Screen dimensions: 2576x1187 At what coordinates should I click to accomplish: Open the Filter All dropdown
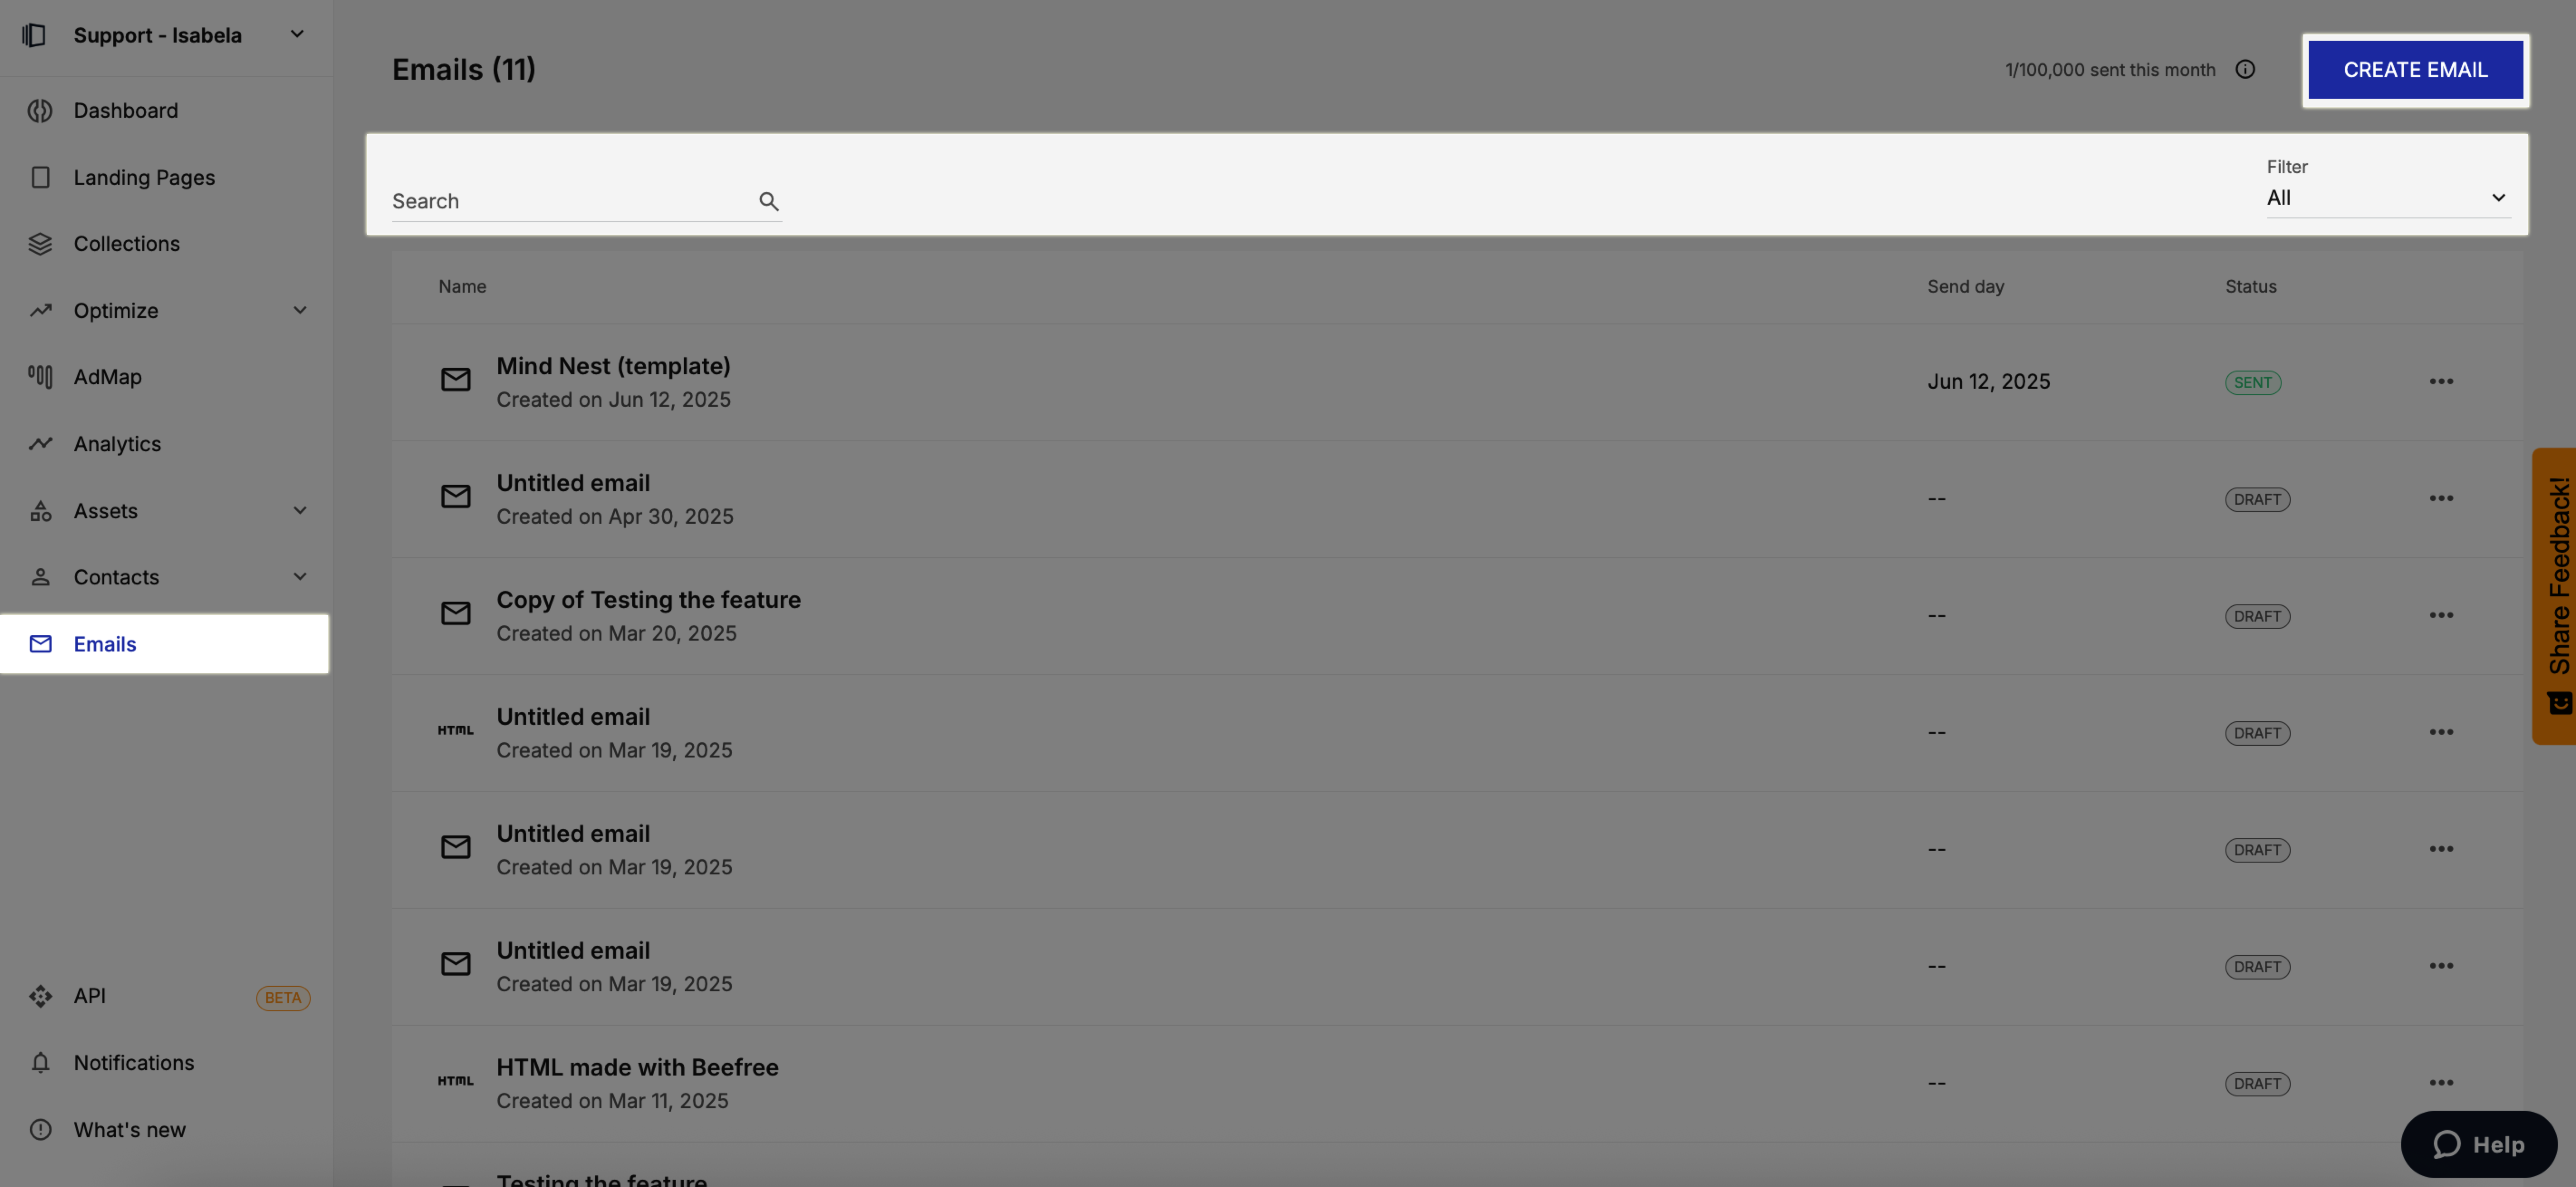(x=2387, y=198)
